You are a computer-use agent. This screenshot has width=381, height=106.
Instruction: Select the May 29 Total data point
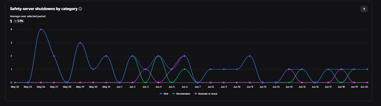pos(80,43)
